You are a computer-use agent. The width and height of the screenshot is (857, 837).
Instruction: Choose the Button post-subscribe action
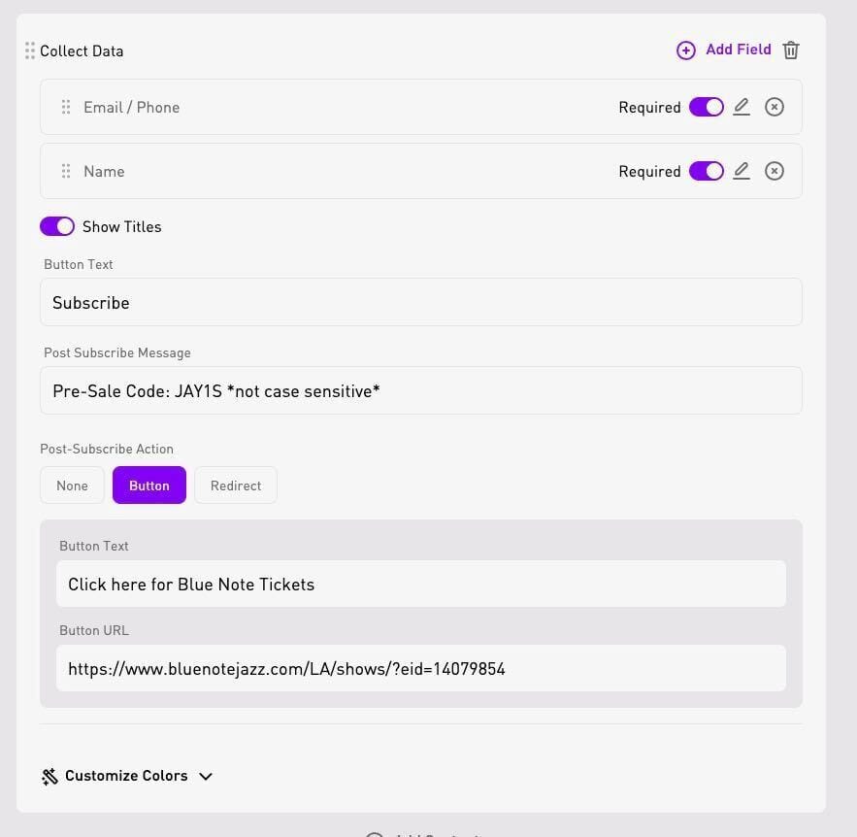pyautogui.click(x=149, y=485)
